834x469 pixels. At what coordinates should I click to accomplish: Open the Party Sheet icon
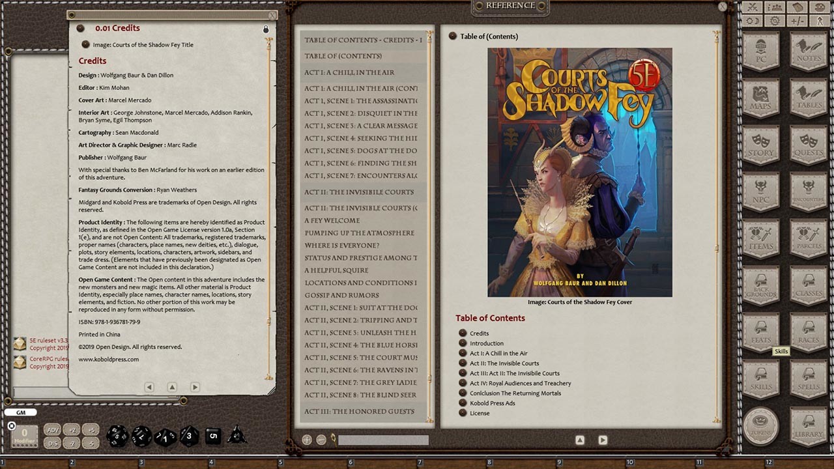775,7
